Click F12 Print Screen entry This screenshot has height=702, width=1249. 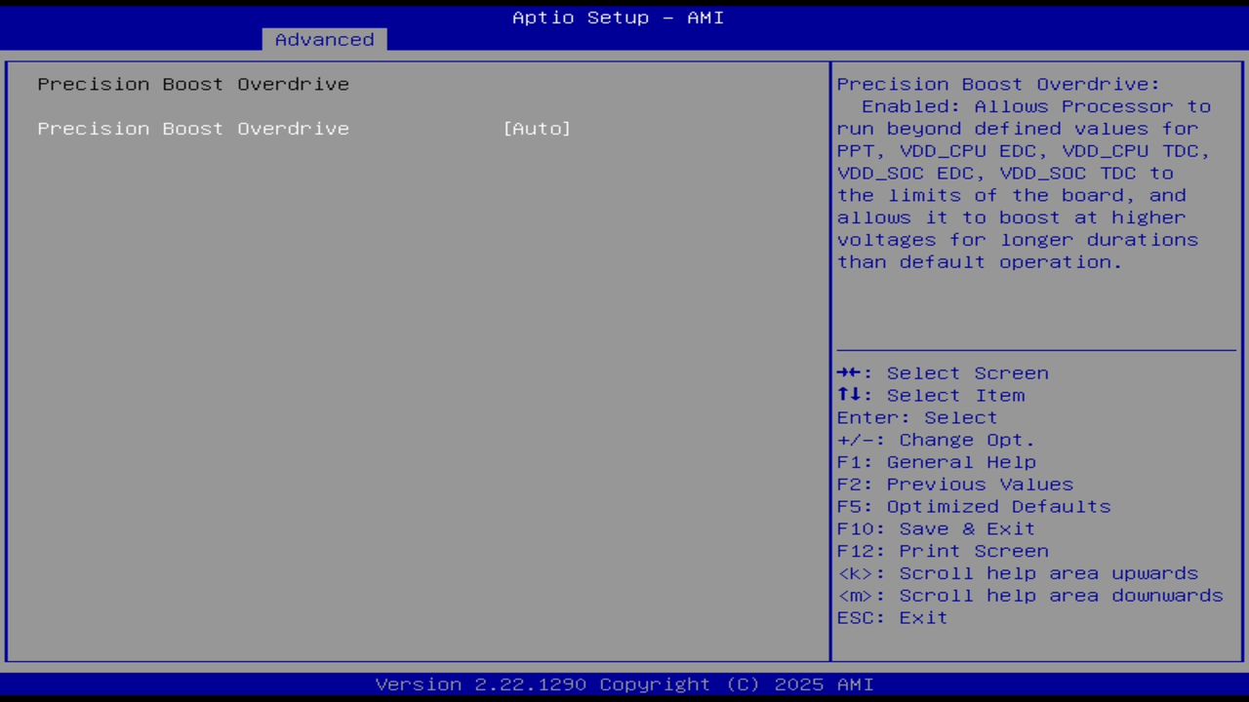[x=943, y=551]
